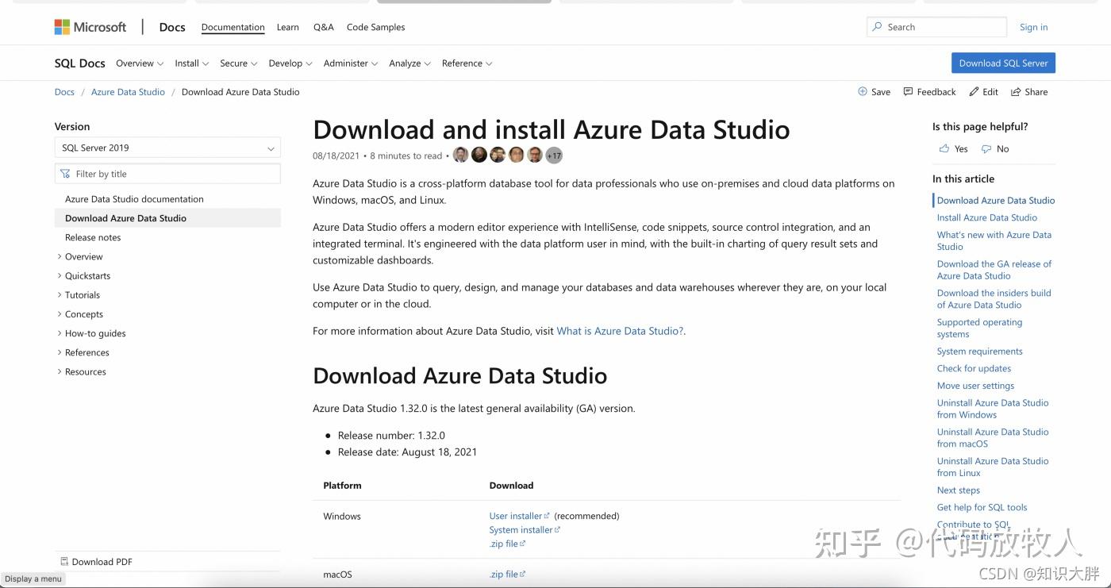Click the Download SQL Server button
Viewport: 1111px width, 588px height.
click(1002, 62)
